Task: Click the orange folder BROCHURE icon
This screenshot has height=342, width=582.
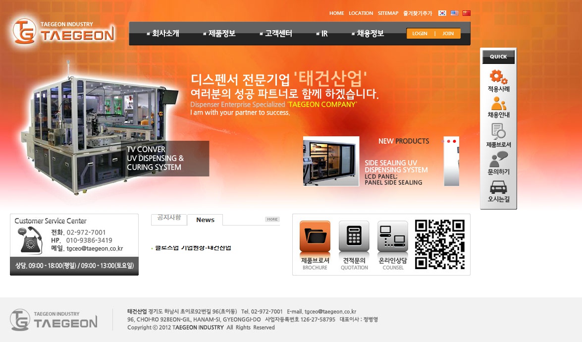Action: point(315,237)
